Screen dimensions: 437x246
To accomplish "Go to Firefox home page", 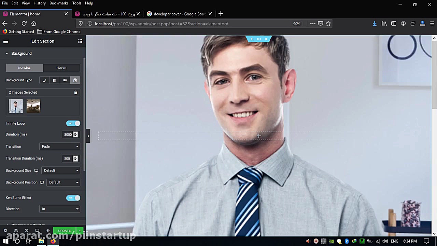I will (33, 24).
